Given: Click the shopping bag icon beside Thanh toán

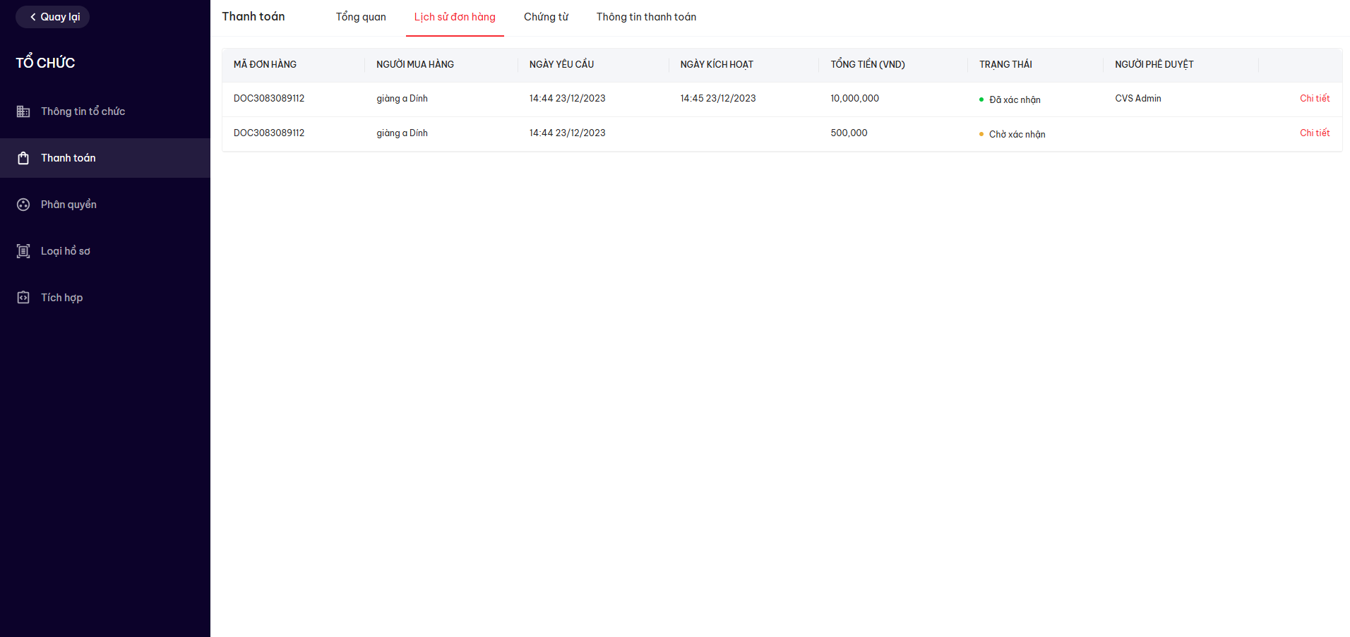Looking at the screenshot, I should click(x=23, y=158).
